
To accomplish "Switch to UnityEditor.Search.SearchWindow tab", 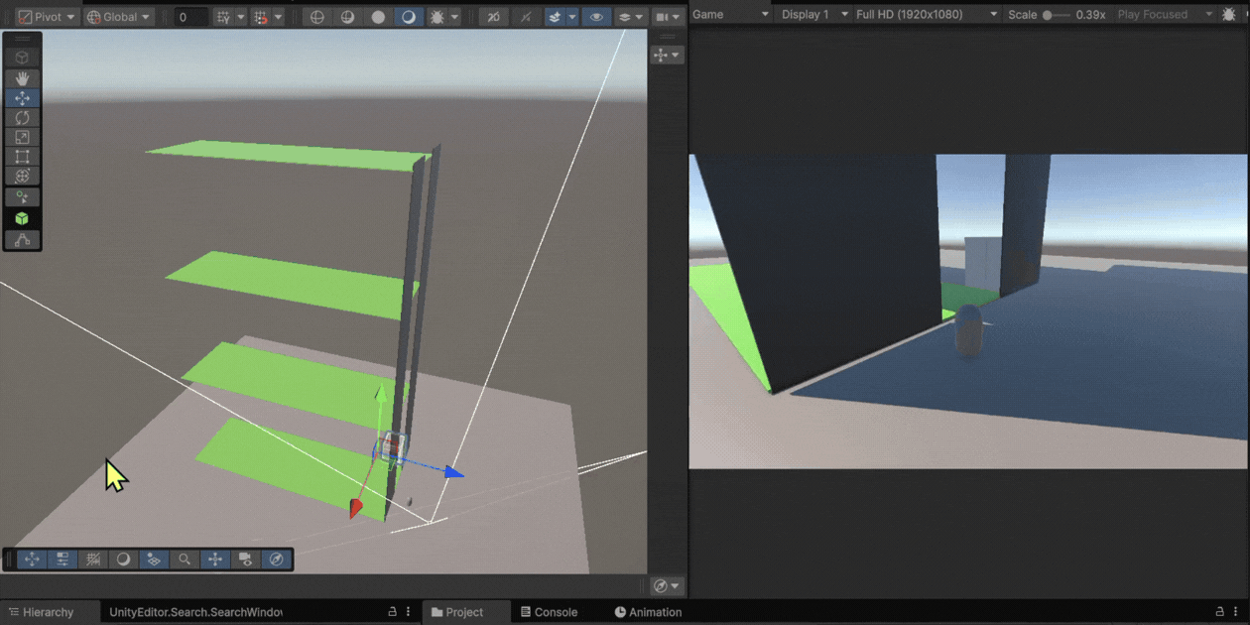I will click(x=195, y=612).
